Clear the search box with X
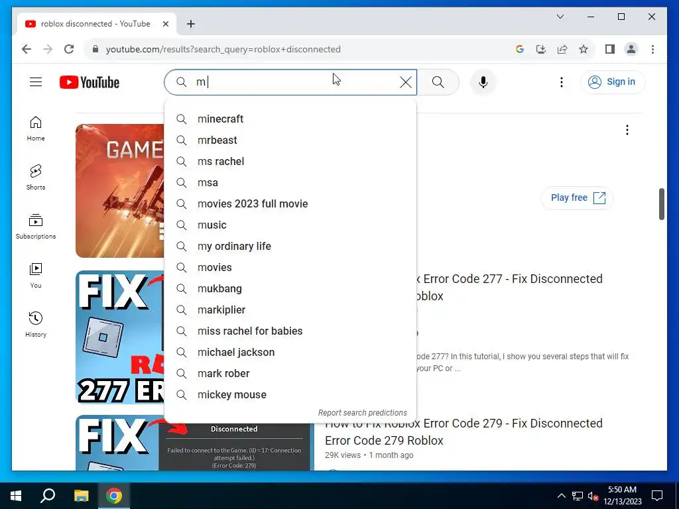This screenshot has width=679, height=509. coord(405,82)
